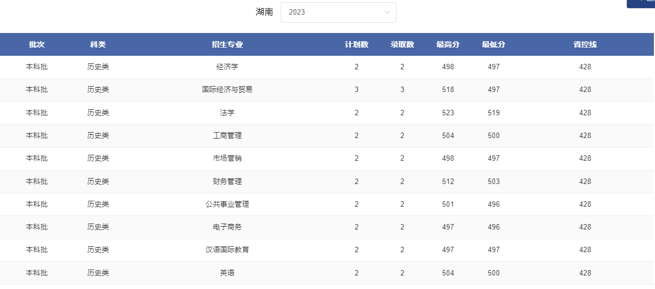
Task: Click highest score 523 in 法学 row
Action: 448,113
